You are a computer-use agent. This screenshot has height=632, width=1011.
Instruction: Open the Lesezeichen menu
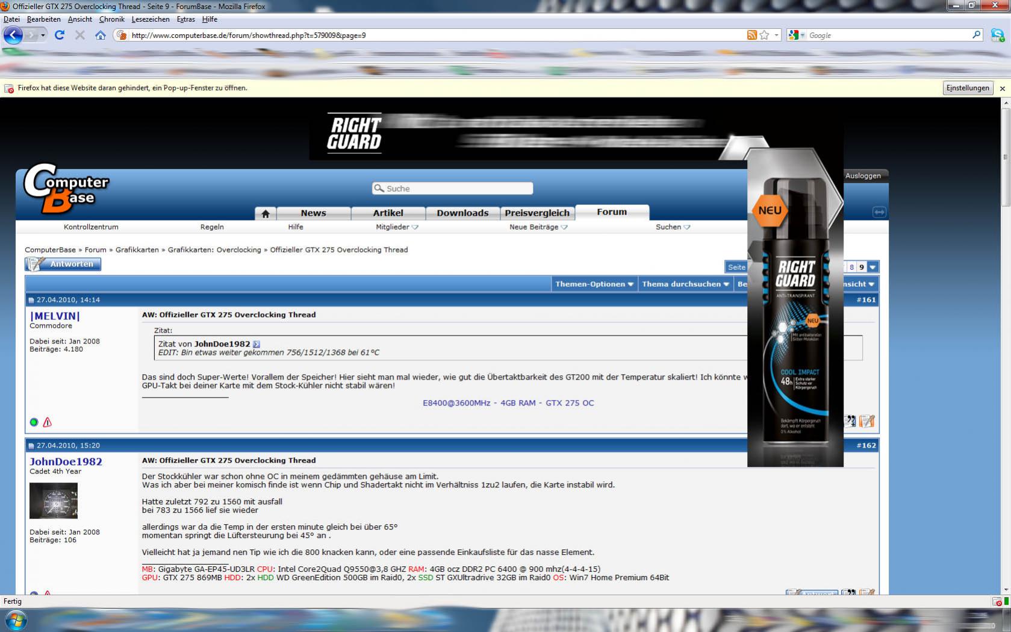[151, 19]
